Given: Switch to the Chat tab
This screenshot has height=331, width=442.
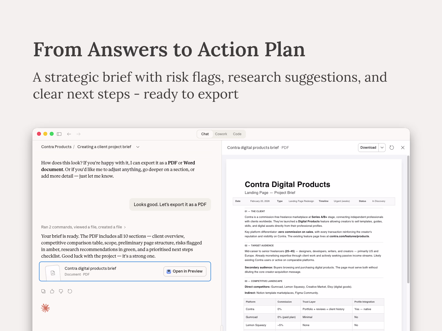Looking at the screenshot, I should coord(205,134).
